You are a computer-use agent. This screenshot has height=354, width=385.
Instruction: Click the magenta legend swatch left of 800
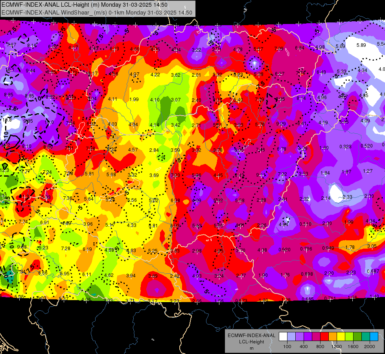coord(316,337)
